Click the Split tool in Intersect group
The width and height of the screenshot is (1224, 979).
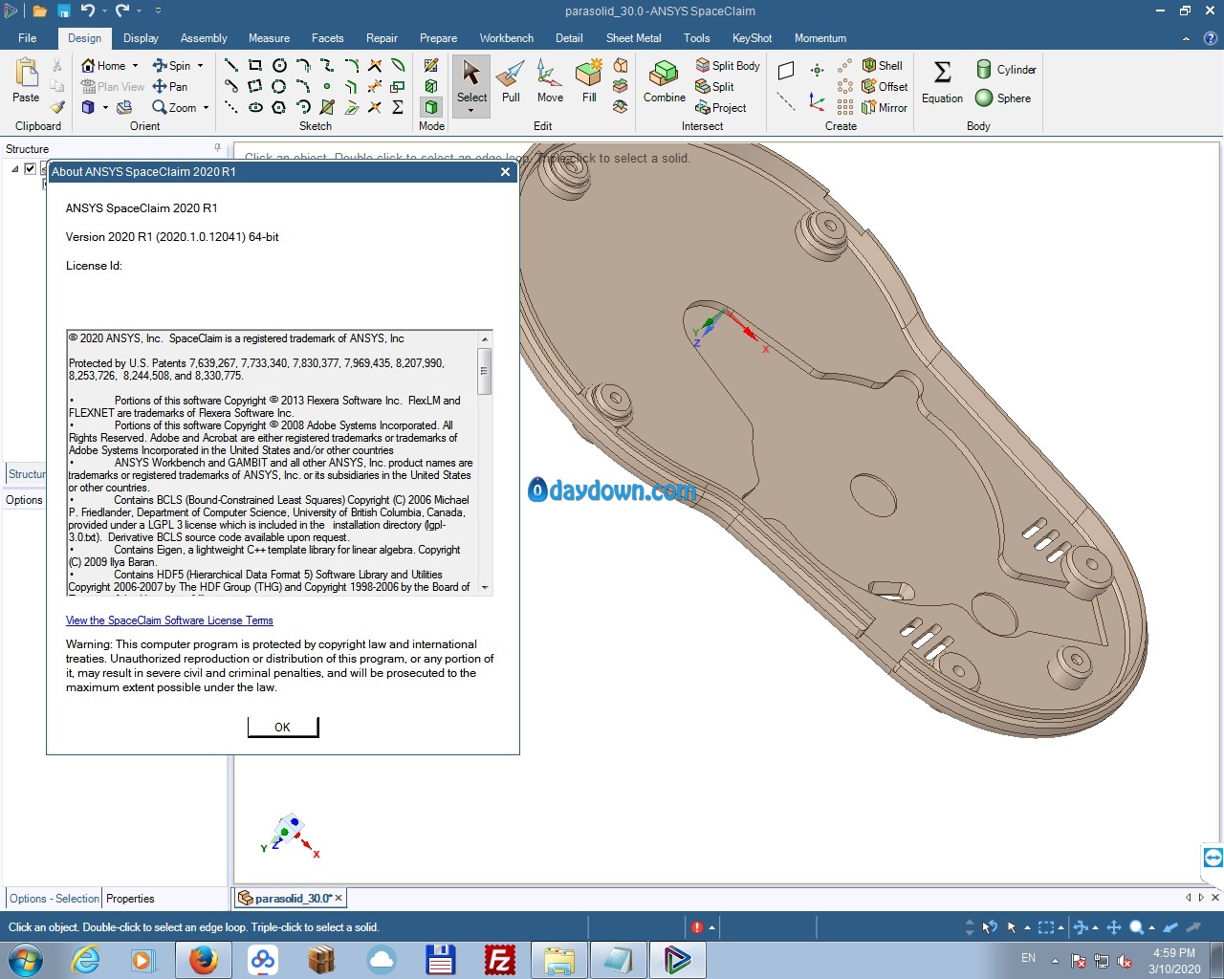714,86
